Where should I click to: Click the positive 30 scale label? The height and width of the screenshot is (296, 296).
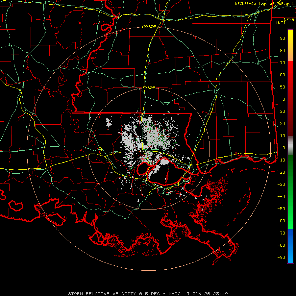pos(283,111)
